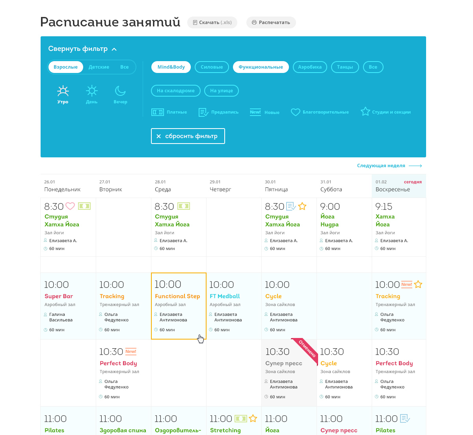This screenshot has height=435, width=473.
Task: Switch to the Взрослые tab
Action: (65, 67)
